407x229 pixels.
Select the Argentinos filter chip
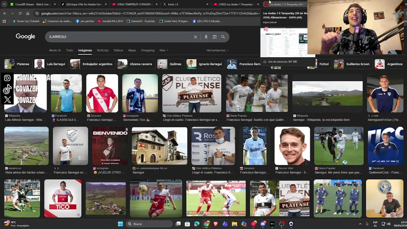click(x=389, y=64)
